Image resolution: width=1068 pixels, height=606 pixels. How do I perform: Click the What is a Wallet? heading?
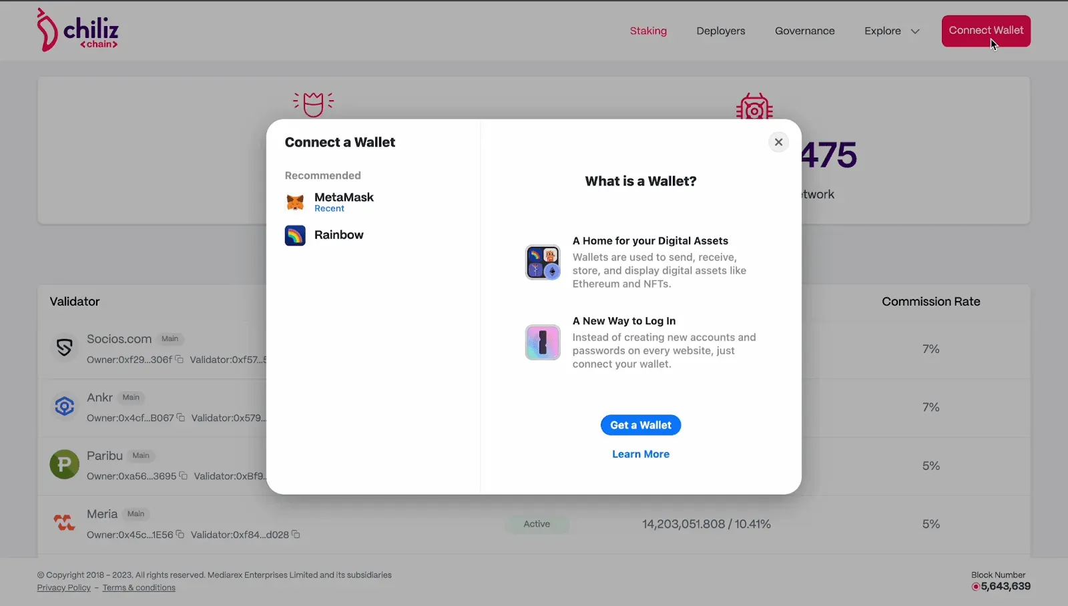point(641,181)
